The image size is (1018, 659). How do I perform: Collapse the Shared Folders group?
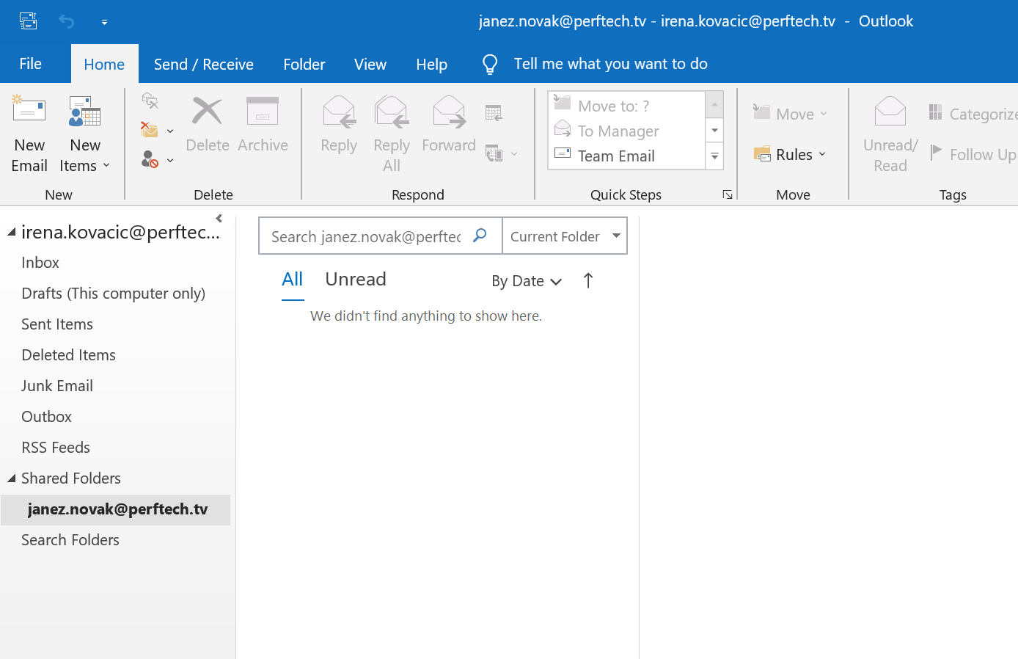(x=12, y=478)
